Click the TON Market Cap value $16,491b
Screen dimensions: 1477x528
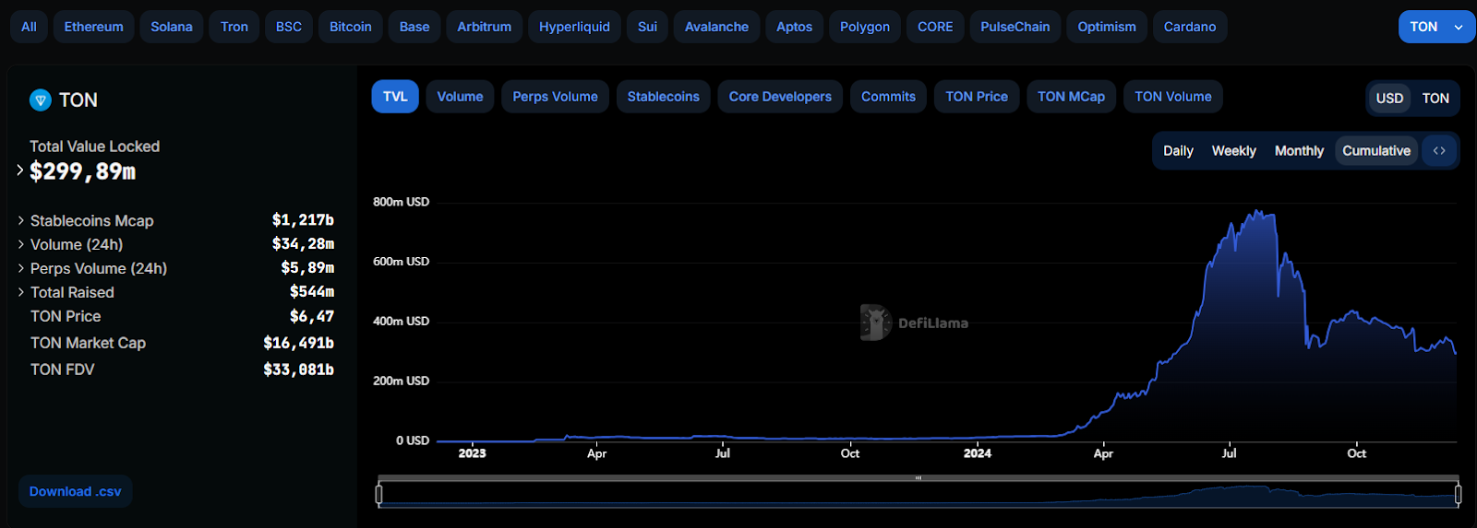point(298,343)
